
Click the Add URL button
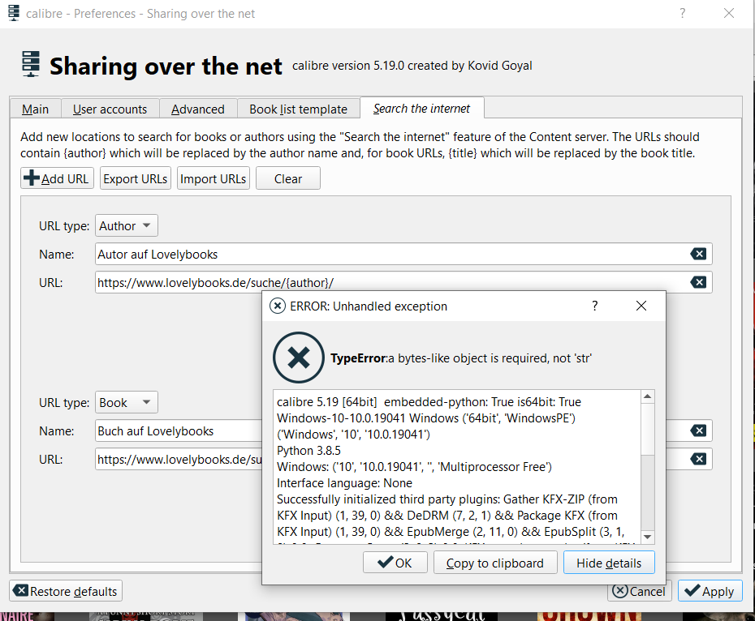[x=58, y=178]
